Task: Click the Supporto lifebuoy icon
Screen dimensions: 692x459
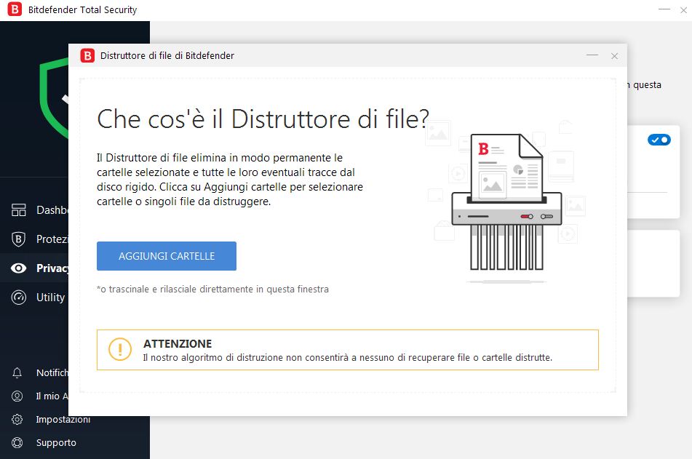Action: coord(17,442)
